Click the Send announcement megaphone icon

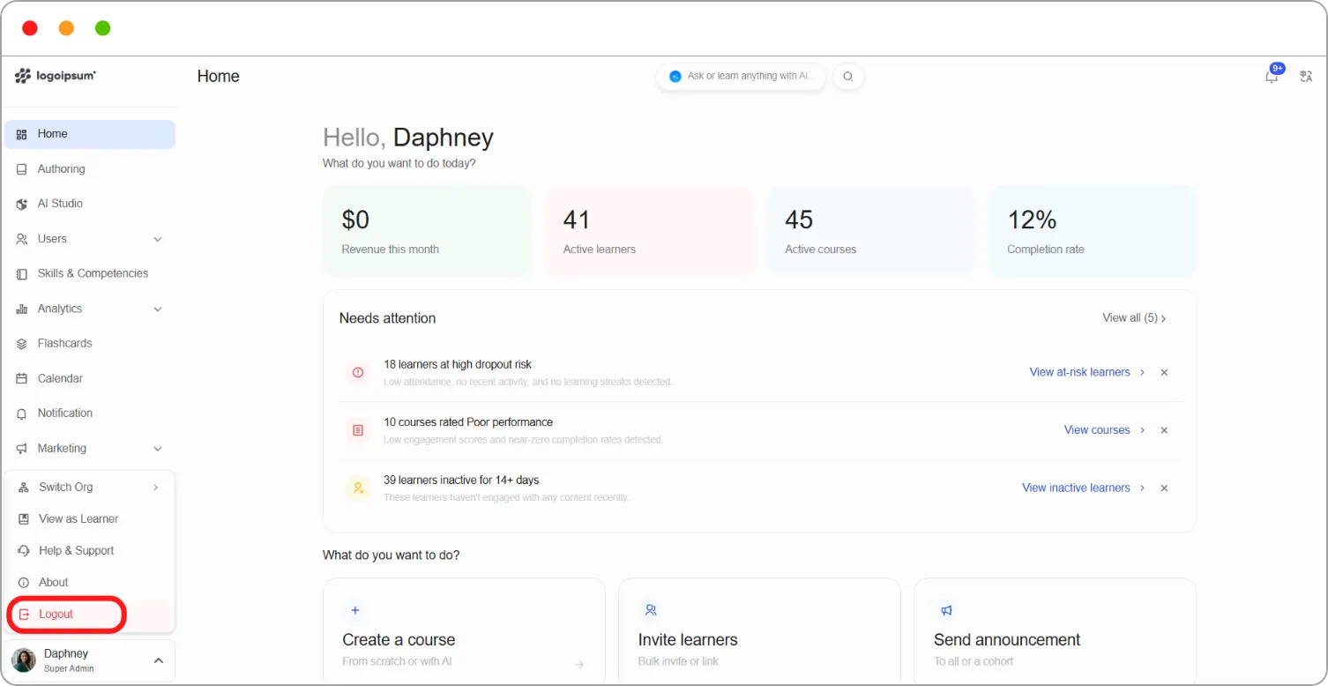tap(946, 610)
